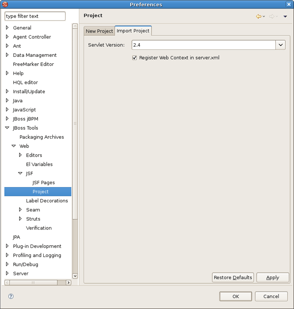
Task: Select JPA in the tree
Action: pos(16,237)
